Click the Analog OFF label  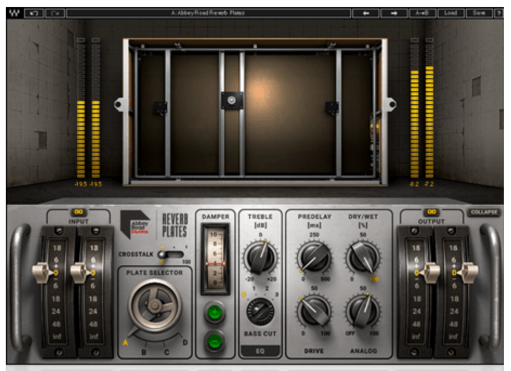(x=350, y=333)
